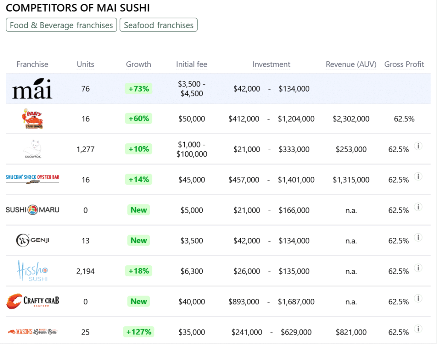Image resolution: width=437 pixels, height=344 pixels.
Task: Click the +60% growth badge
Action: coord(139,119)
